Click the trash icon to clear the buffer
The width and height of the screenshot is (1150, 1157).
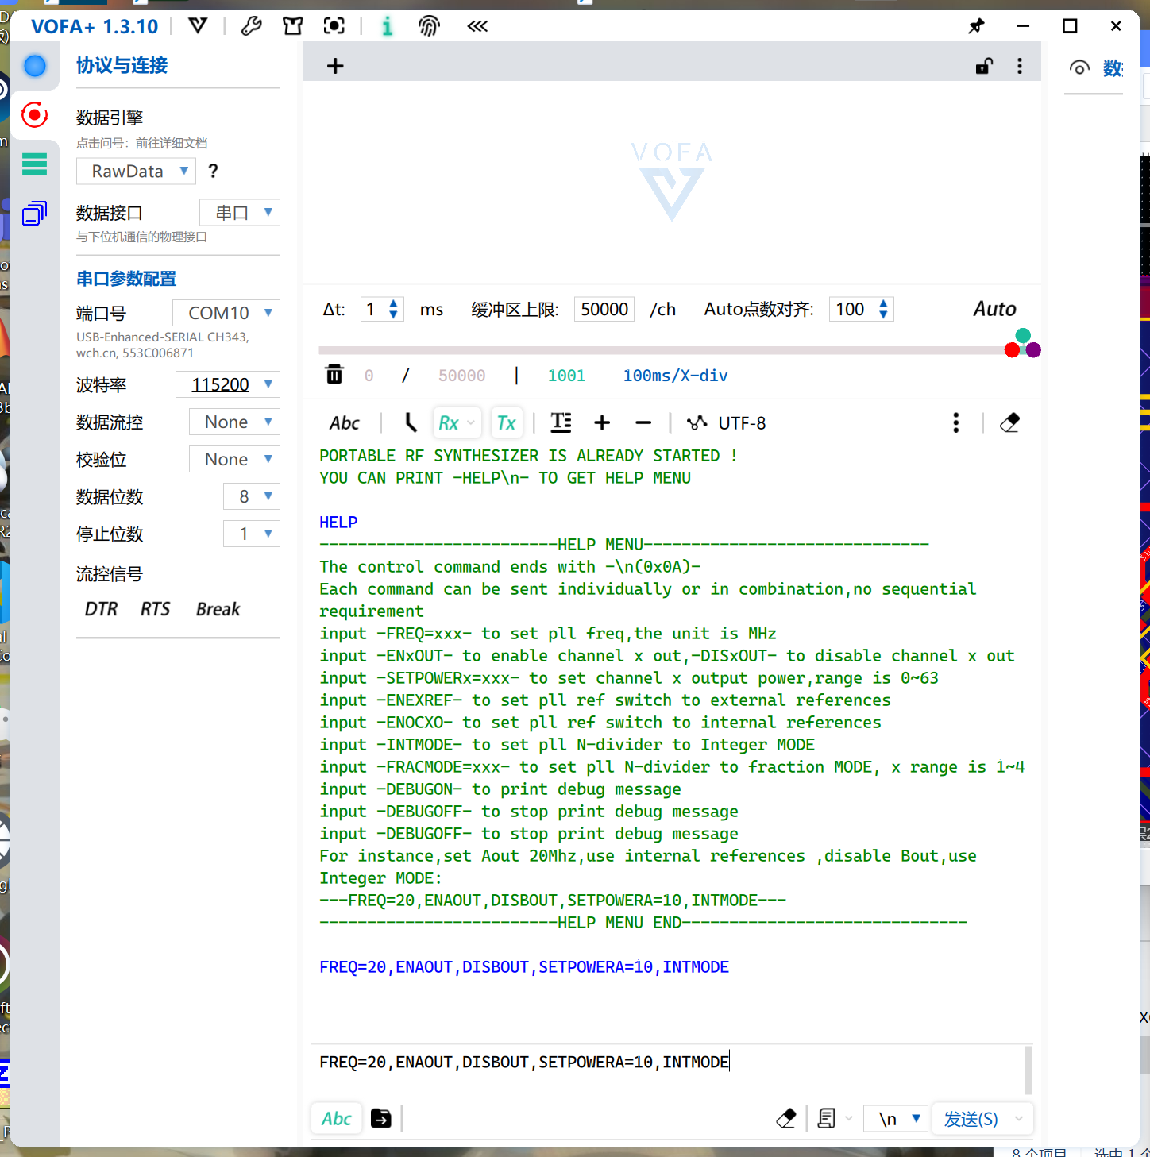(334, 374)
